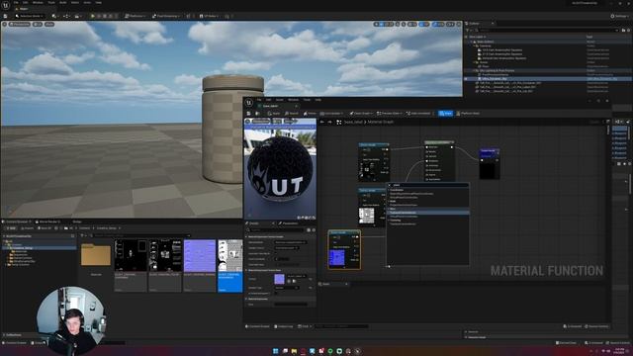Focus the Outliner search field
The image size is (633, 356).
pos(547,30)
